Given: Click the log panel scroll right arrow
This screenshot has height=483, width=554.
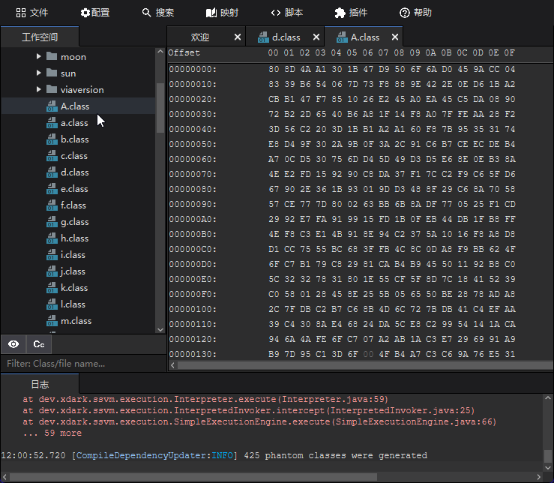Looking at the screenshot, I should 538,477.
